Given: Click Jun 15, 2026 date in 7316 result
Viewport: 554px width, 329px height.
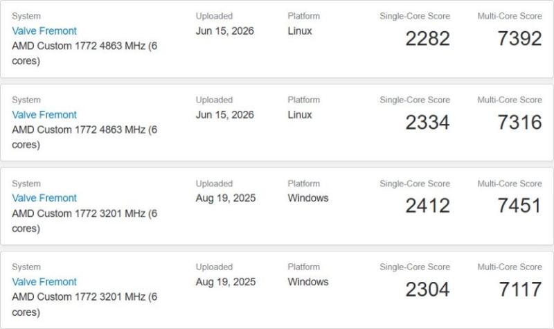Looking at the screenshot, I should tap(224, 114).
